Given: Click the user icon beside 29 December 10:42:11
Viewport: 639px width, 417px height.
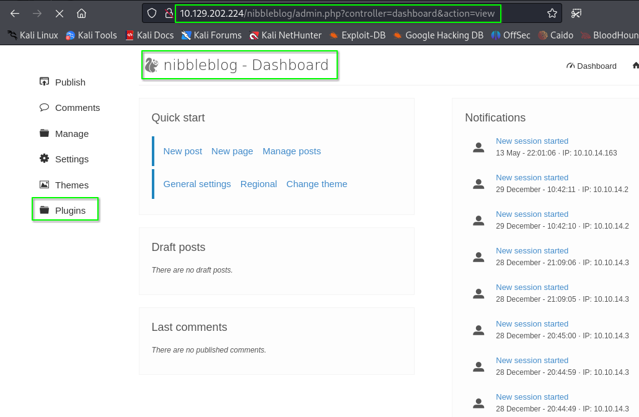Looking at the screenshot, I should (478, 184).
